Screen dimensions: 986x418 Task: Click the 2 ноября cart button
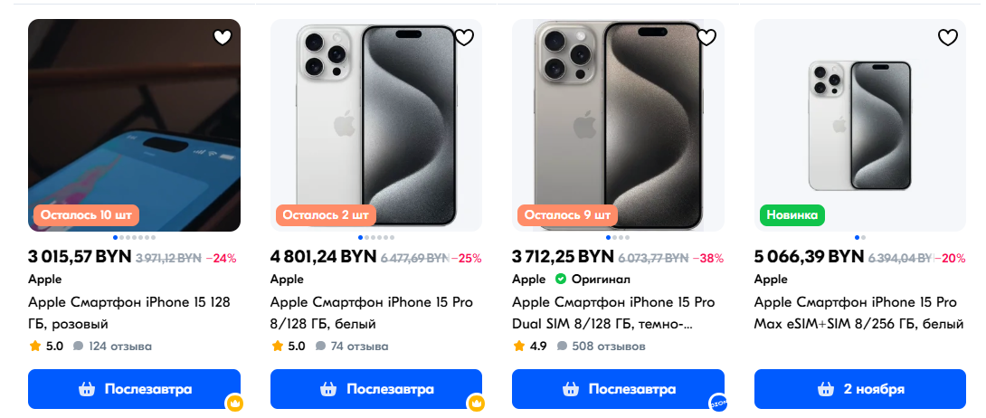pos(859,389)
